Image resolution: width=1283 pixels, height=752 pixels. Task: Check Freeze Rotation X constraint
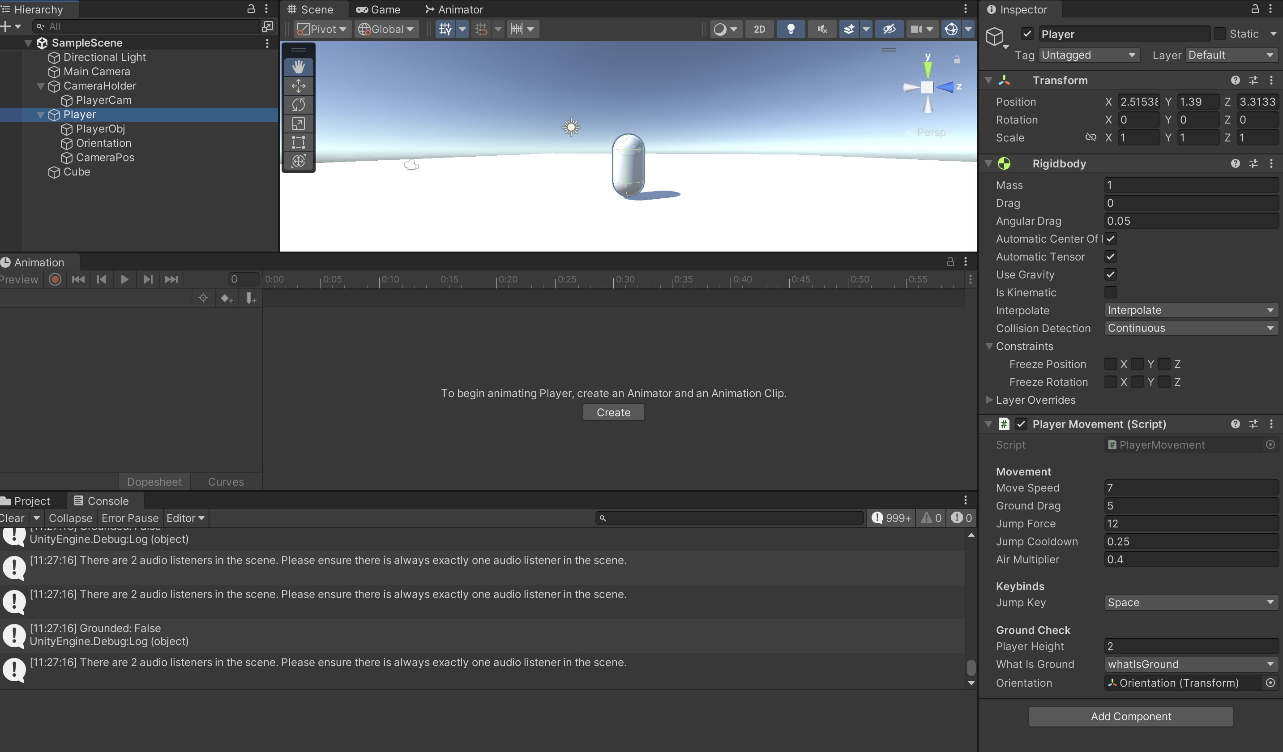tap(1111, 382)
